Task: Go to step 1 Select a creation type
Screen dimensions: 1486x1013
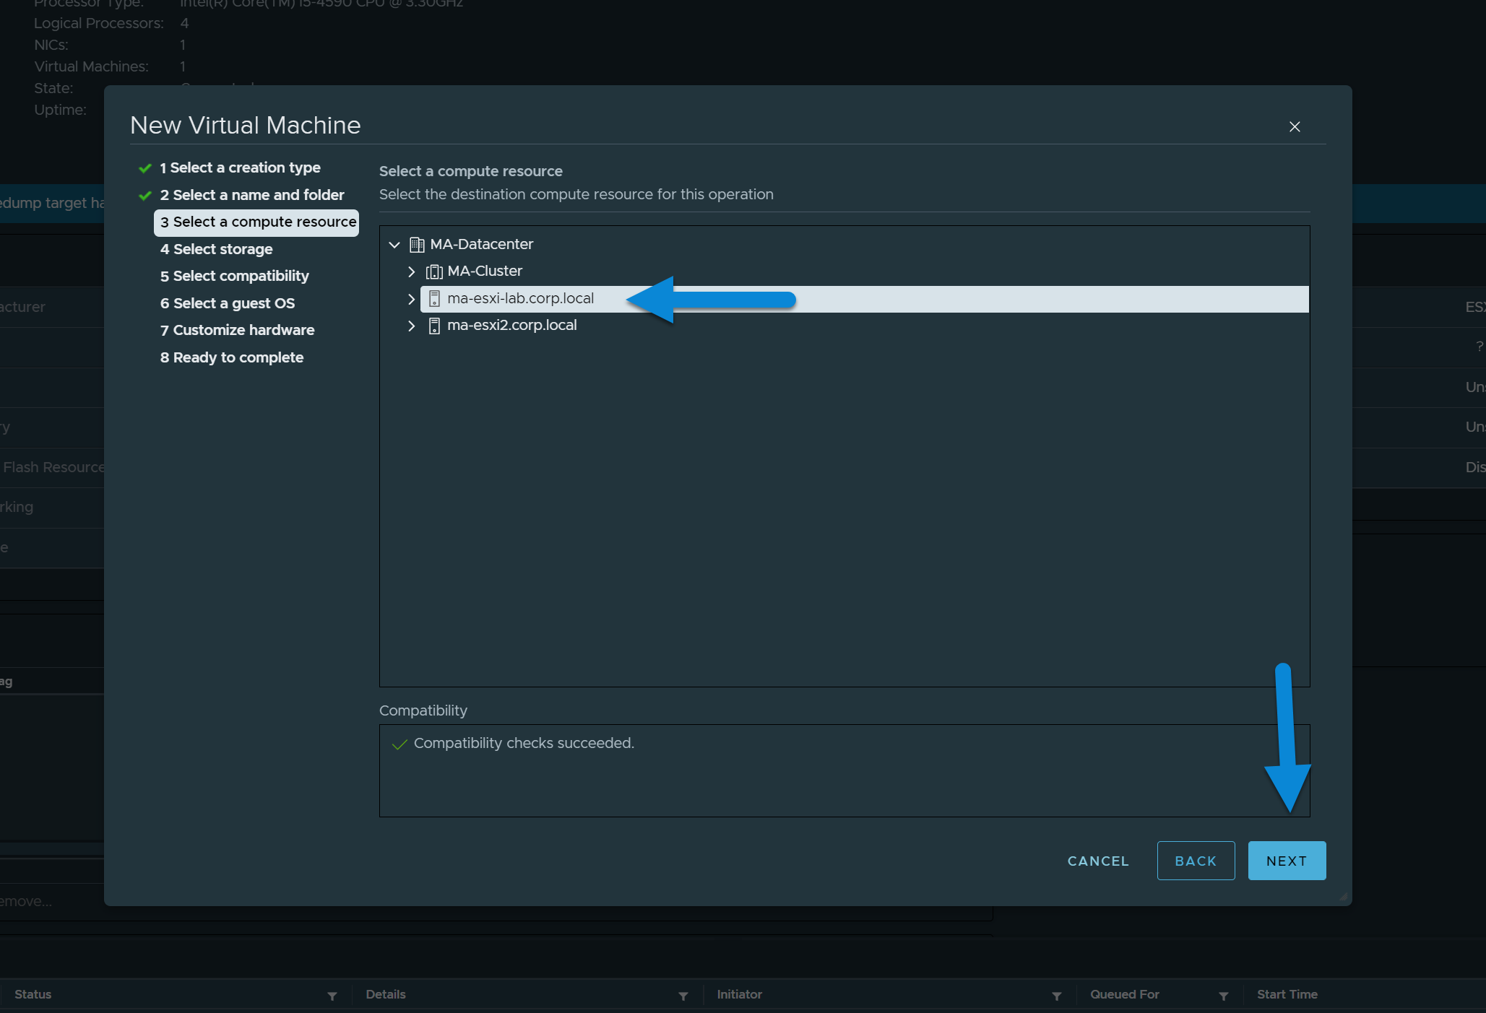Action: tap(240, 168)
